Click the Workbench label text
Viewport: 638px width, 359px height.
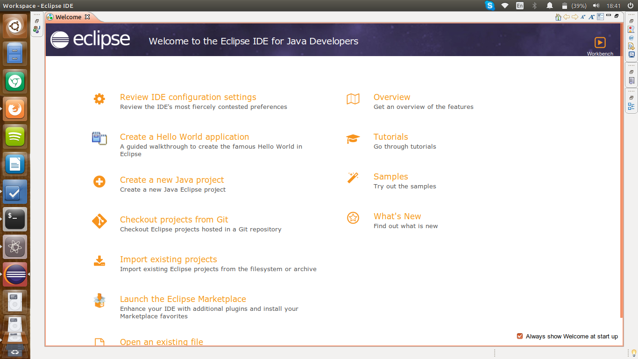pos(600,54)
